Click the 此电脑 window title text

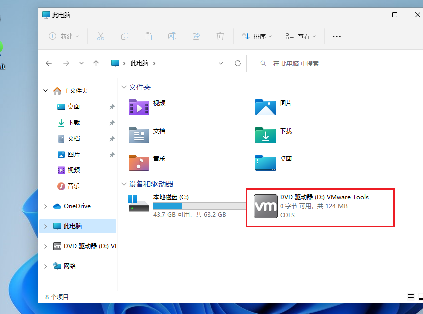pyautogui.click(x=61, y=15)
